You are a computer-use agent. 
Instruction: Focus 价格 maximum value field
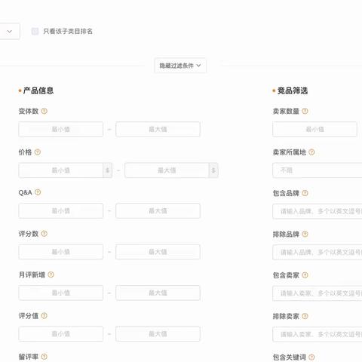point(167,170)
